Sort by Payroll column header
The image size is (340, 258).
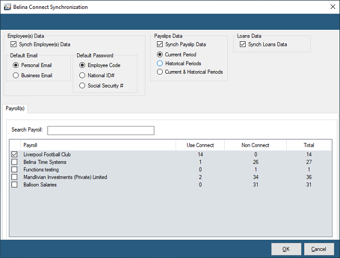click(98, 145)
